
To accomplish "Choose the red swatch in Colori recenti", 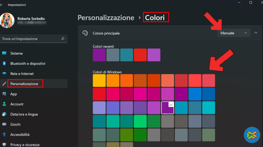I will [140, 55].
